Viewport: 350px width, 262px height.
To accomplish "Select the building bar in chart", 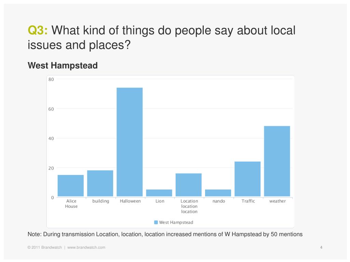I will [x=100, y=183].
